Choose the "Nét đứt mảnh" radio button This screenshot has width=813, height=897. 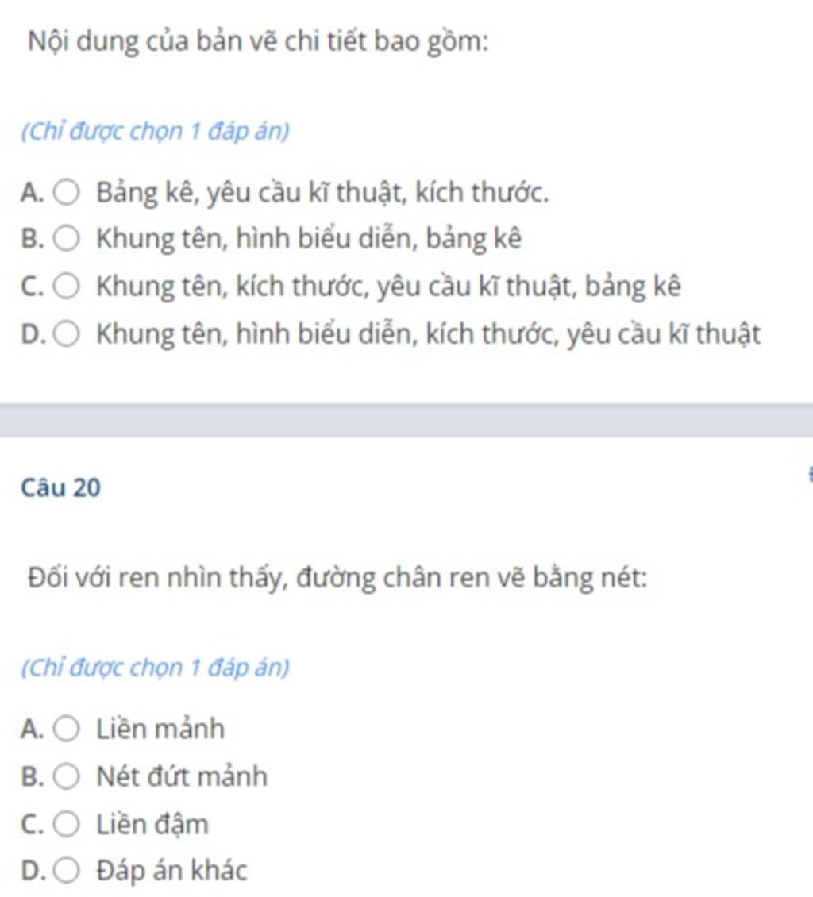click(x=66, y=776)
